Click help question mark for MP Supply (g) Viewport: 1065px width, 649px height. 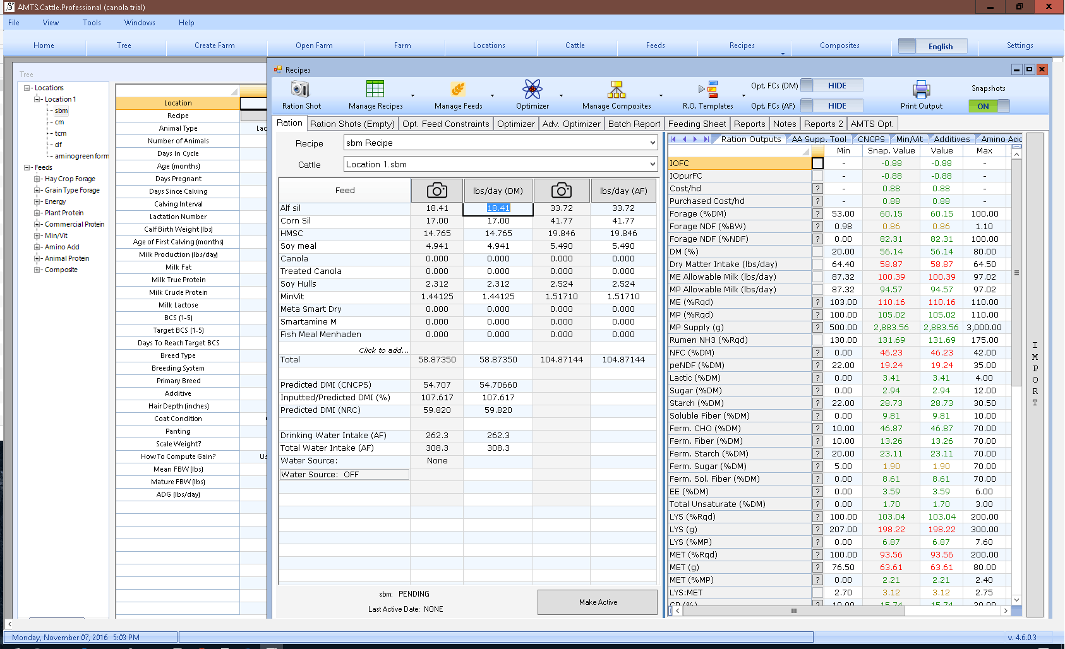tap(817, 328)
